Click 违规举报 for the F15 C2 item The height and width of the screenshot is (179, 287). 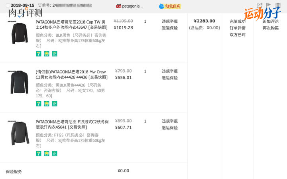(x=170, y=121)
